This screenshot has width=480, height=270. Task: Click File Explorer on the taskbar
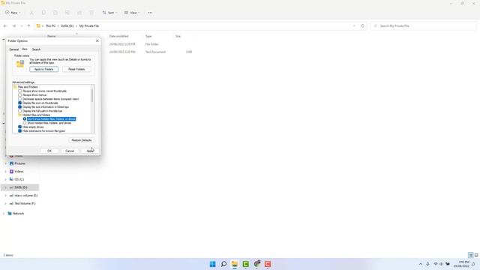click(x=235, y=264)
